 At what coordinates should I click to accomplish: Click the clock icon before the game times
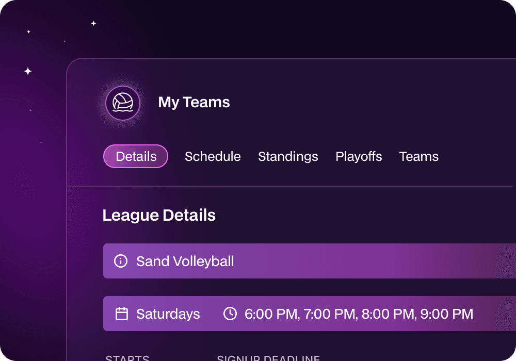[231, 314]
